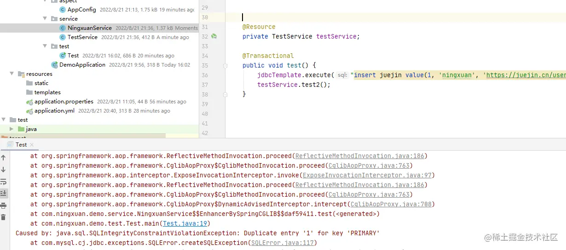Screen dimensions: 566x250
Task: Toggle the Soft-Wrap console icon
Action: coord(3,182)
